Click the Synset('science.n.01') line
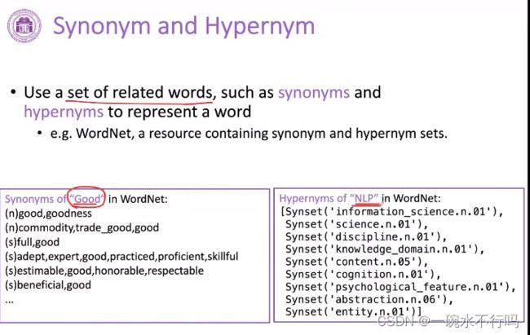 357,224
